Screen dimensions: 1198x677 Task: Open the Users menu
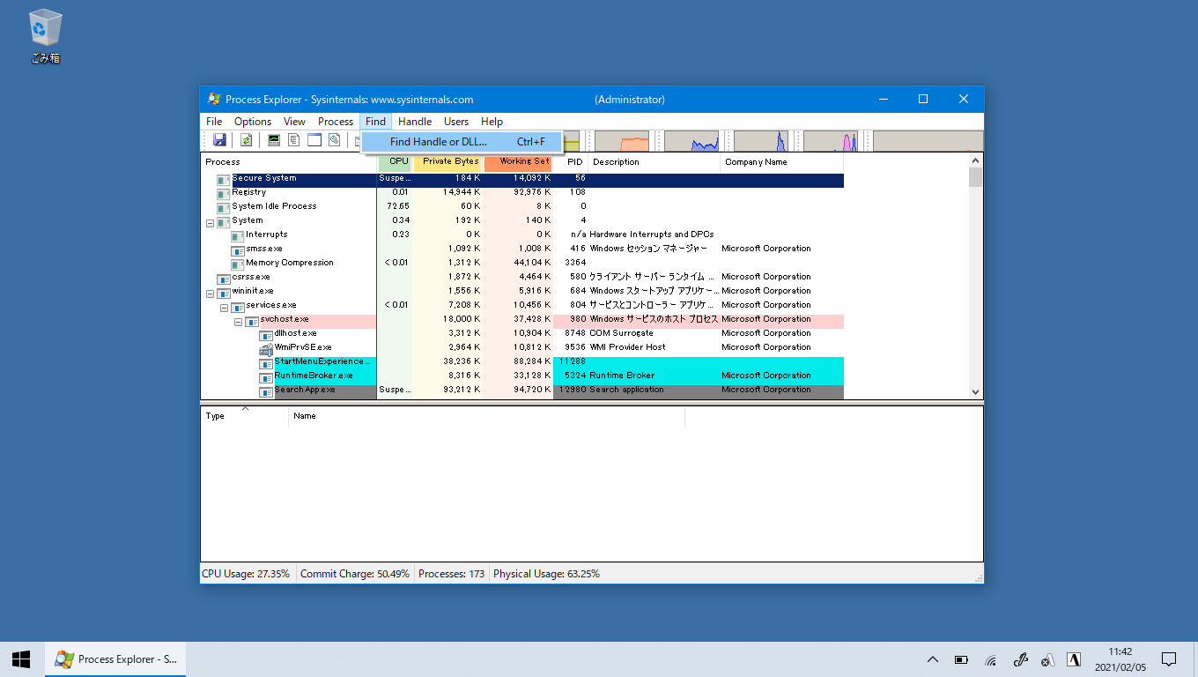(x=456, y=122)
